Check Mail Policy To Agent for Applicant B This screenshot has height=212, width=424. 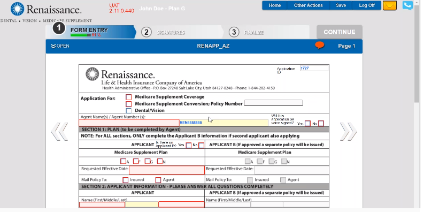[x=283, y=180]
